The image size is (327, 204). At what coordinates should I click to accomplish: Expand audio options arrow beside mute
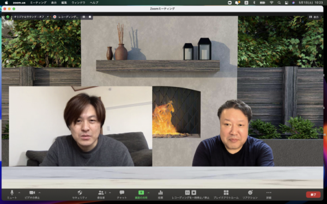pyautogui.click(x=19, y=193)
